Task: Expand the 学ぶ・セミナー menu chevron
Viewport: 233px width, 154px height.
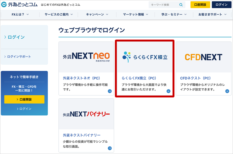Action: tap(185, 14)
